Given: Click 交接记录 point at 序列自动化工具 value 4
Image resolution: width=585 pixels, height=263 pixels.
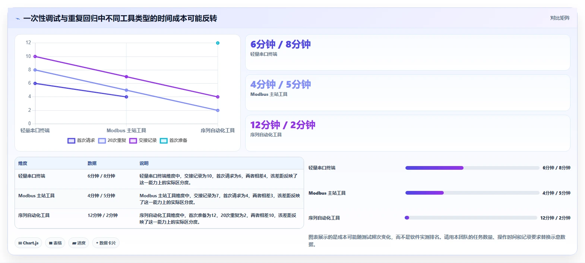Looking at the screenshot, I should pyautogui.click(x=218, y=97).
